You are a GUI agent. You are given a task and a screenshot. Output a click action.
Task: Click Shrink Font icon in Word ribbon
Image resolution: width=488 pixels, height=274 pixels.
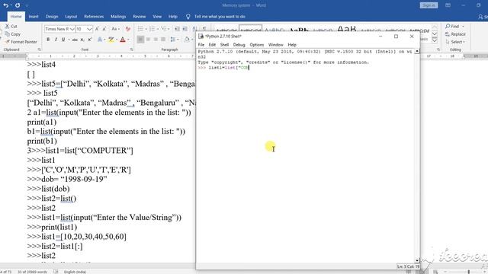click(x=104, y=29)
